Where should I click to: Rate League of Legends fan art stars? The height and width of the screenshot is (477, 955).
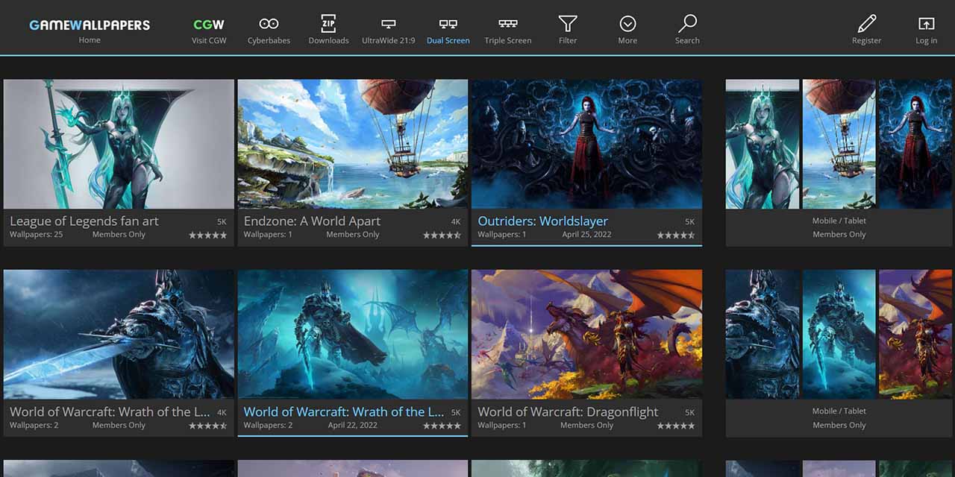(207, 235)
